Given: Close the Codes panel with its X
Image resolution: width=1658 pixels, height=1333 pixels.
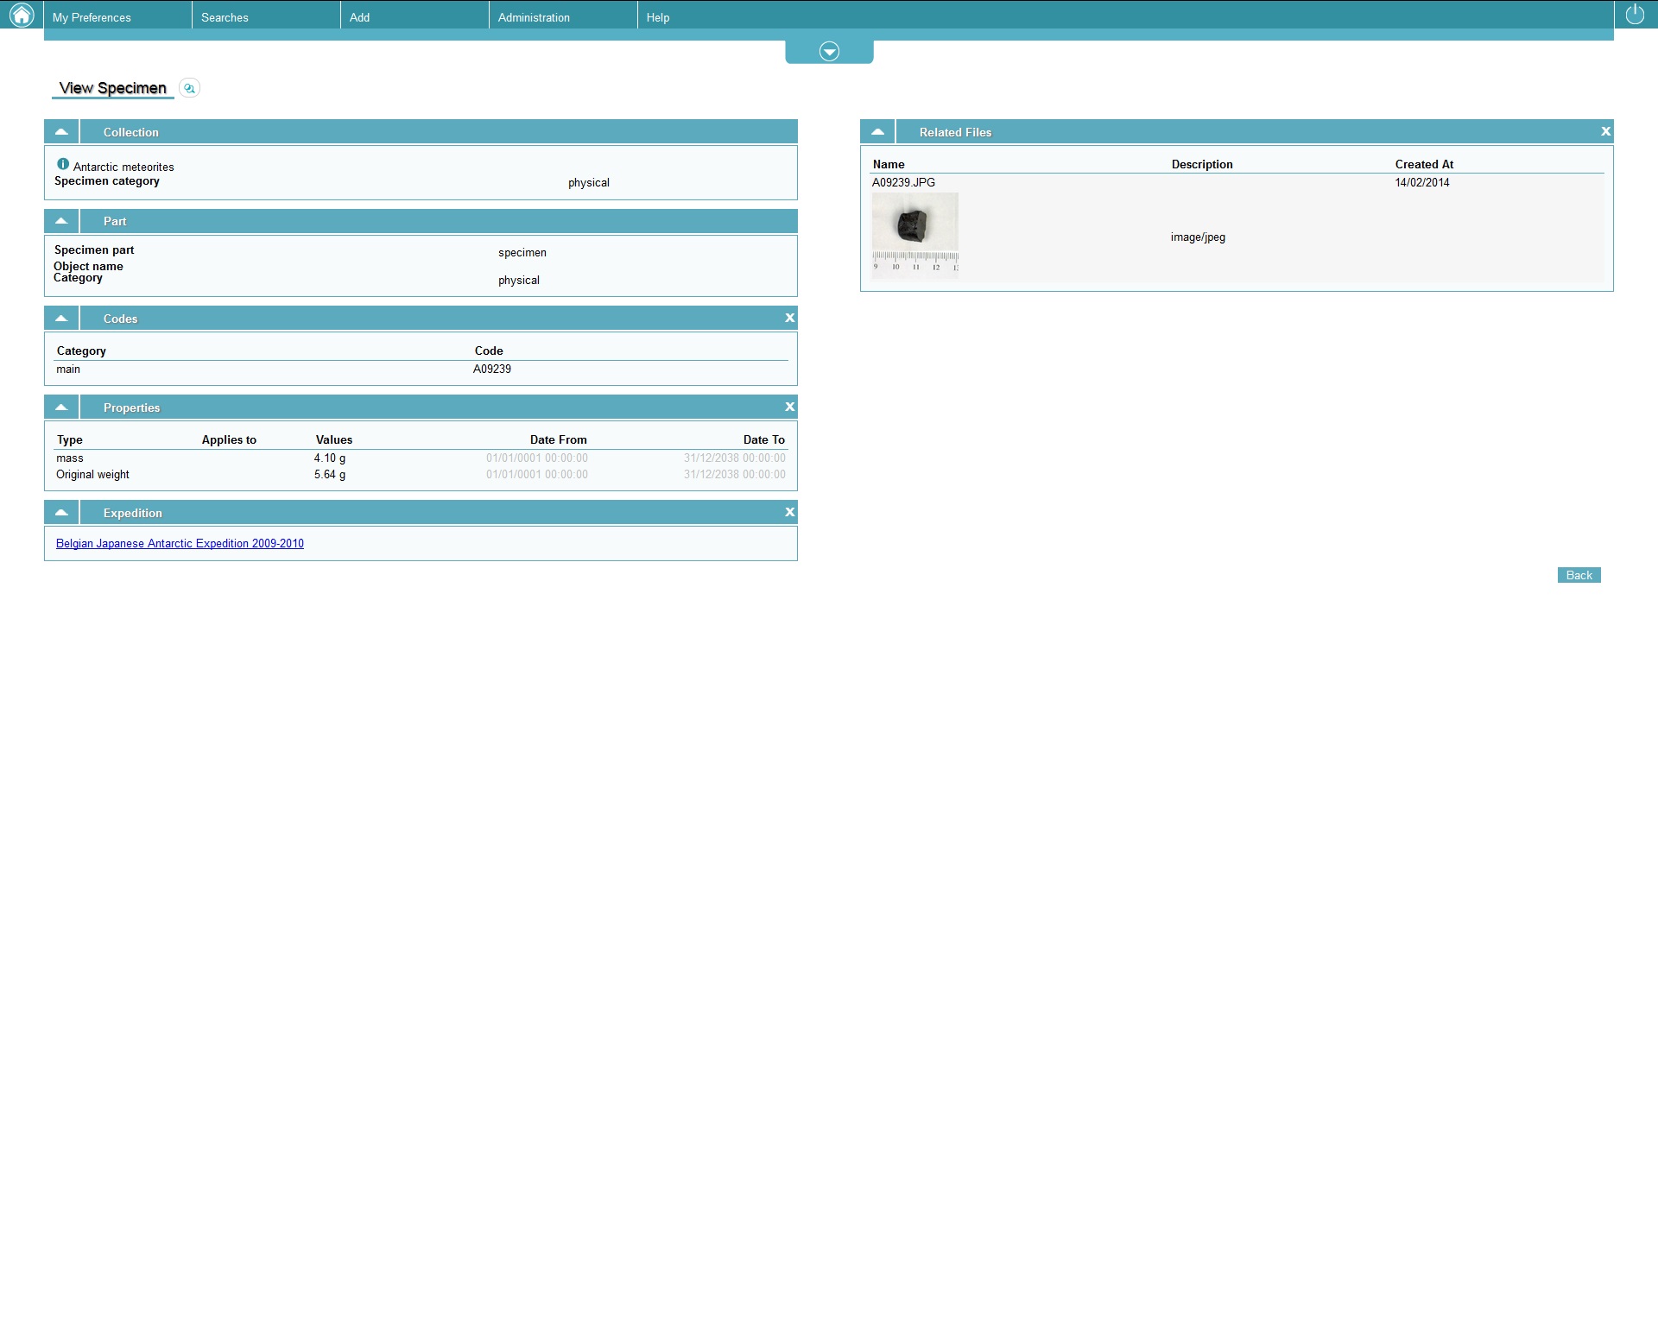Looking at the screenshot, I should coord(789,319).
